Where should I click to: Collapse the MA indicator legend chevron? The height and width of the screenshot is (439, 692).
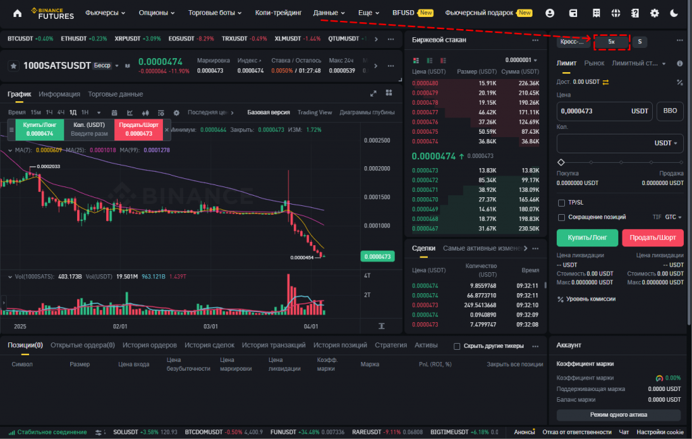(10, 151)
